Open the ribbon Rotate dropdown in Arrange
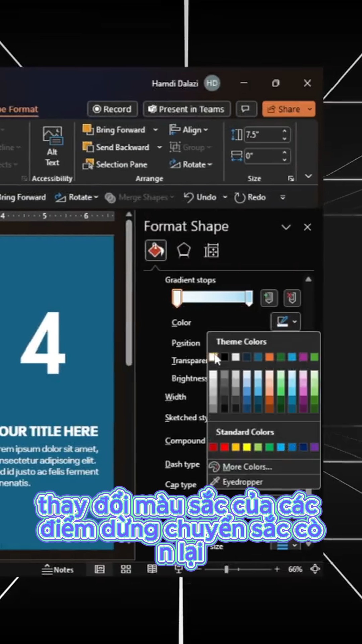362x644 pixels. point(191,164)
